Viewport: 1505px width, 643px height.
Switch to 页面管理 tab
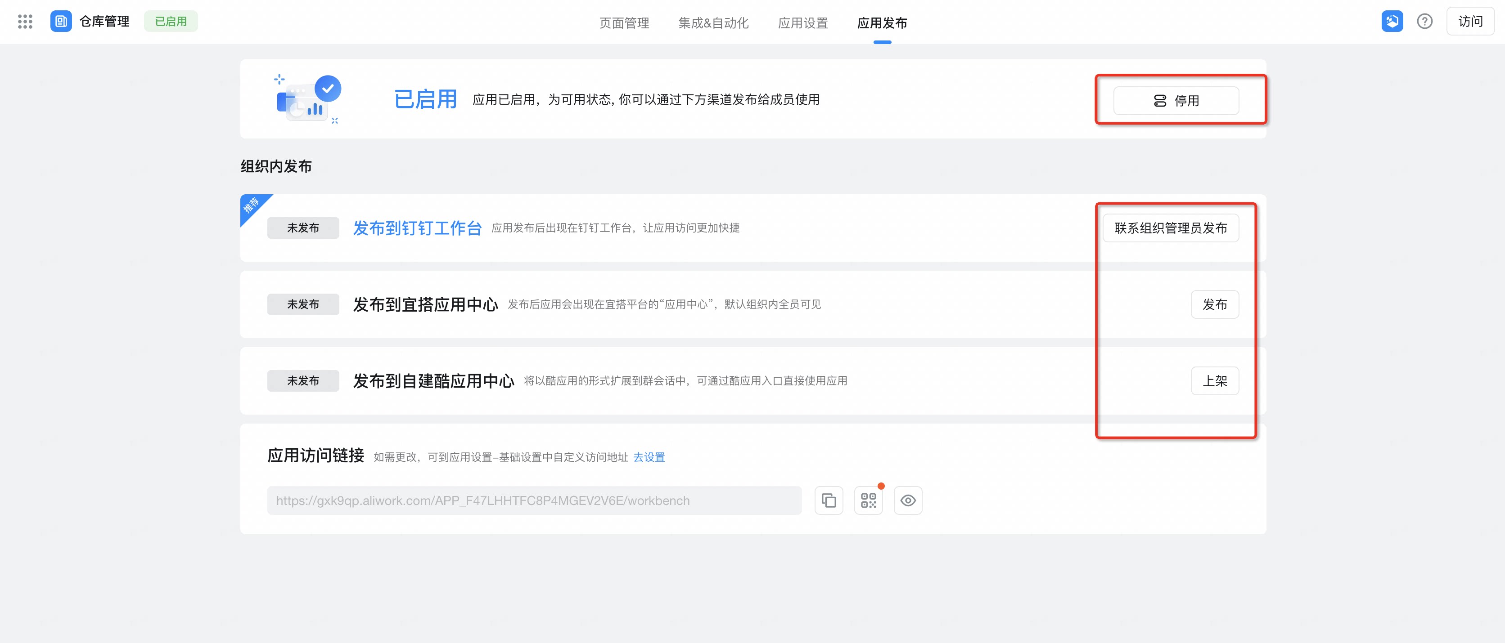click(624, 23)
